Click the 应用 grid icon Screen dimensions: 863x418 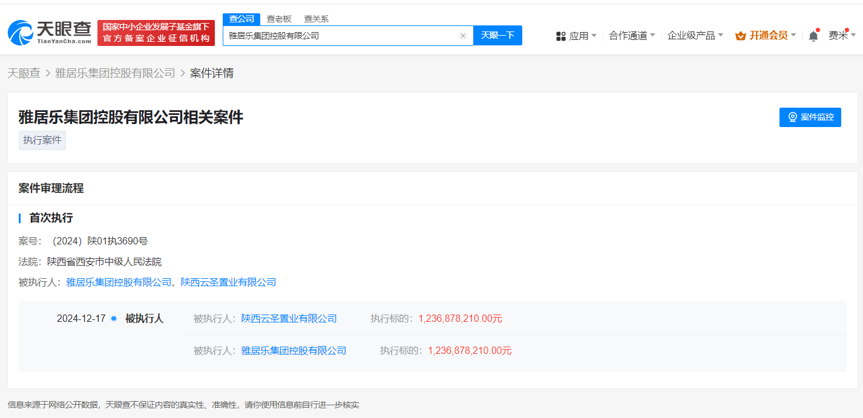pyautogui.click(x=560, y=36)
